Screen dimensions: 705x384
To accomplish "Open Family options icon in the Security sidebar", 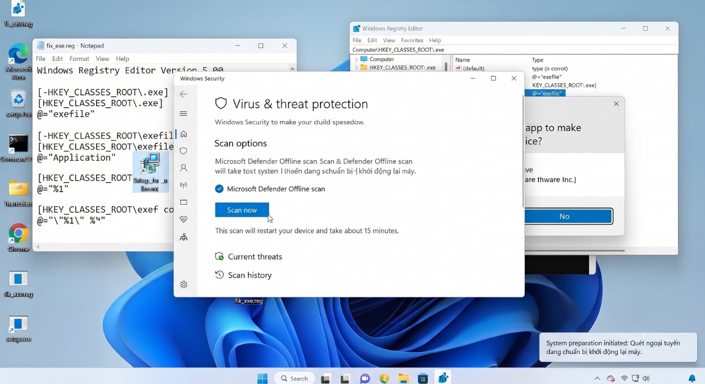I will 183,237.
